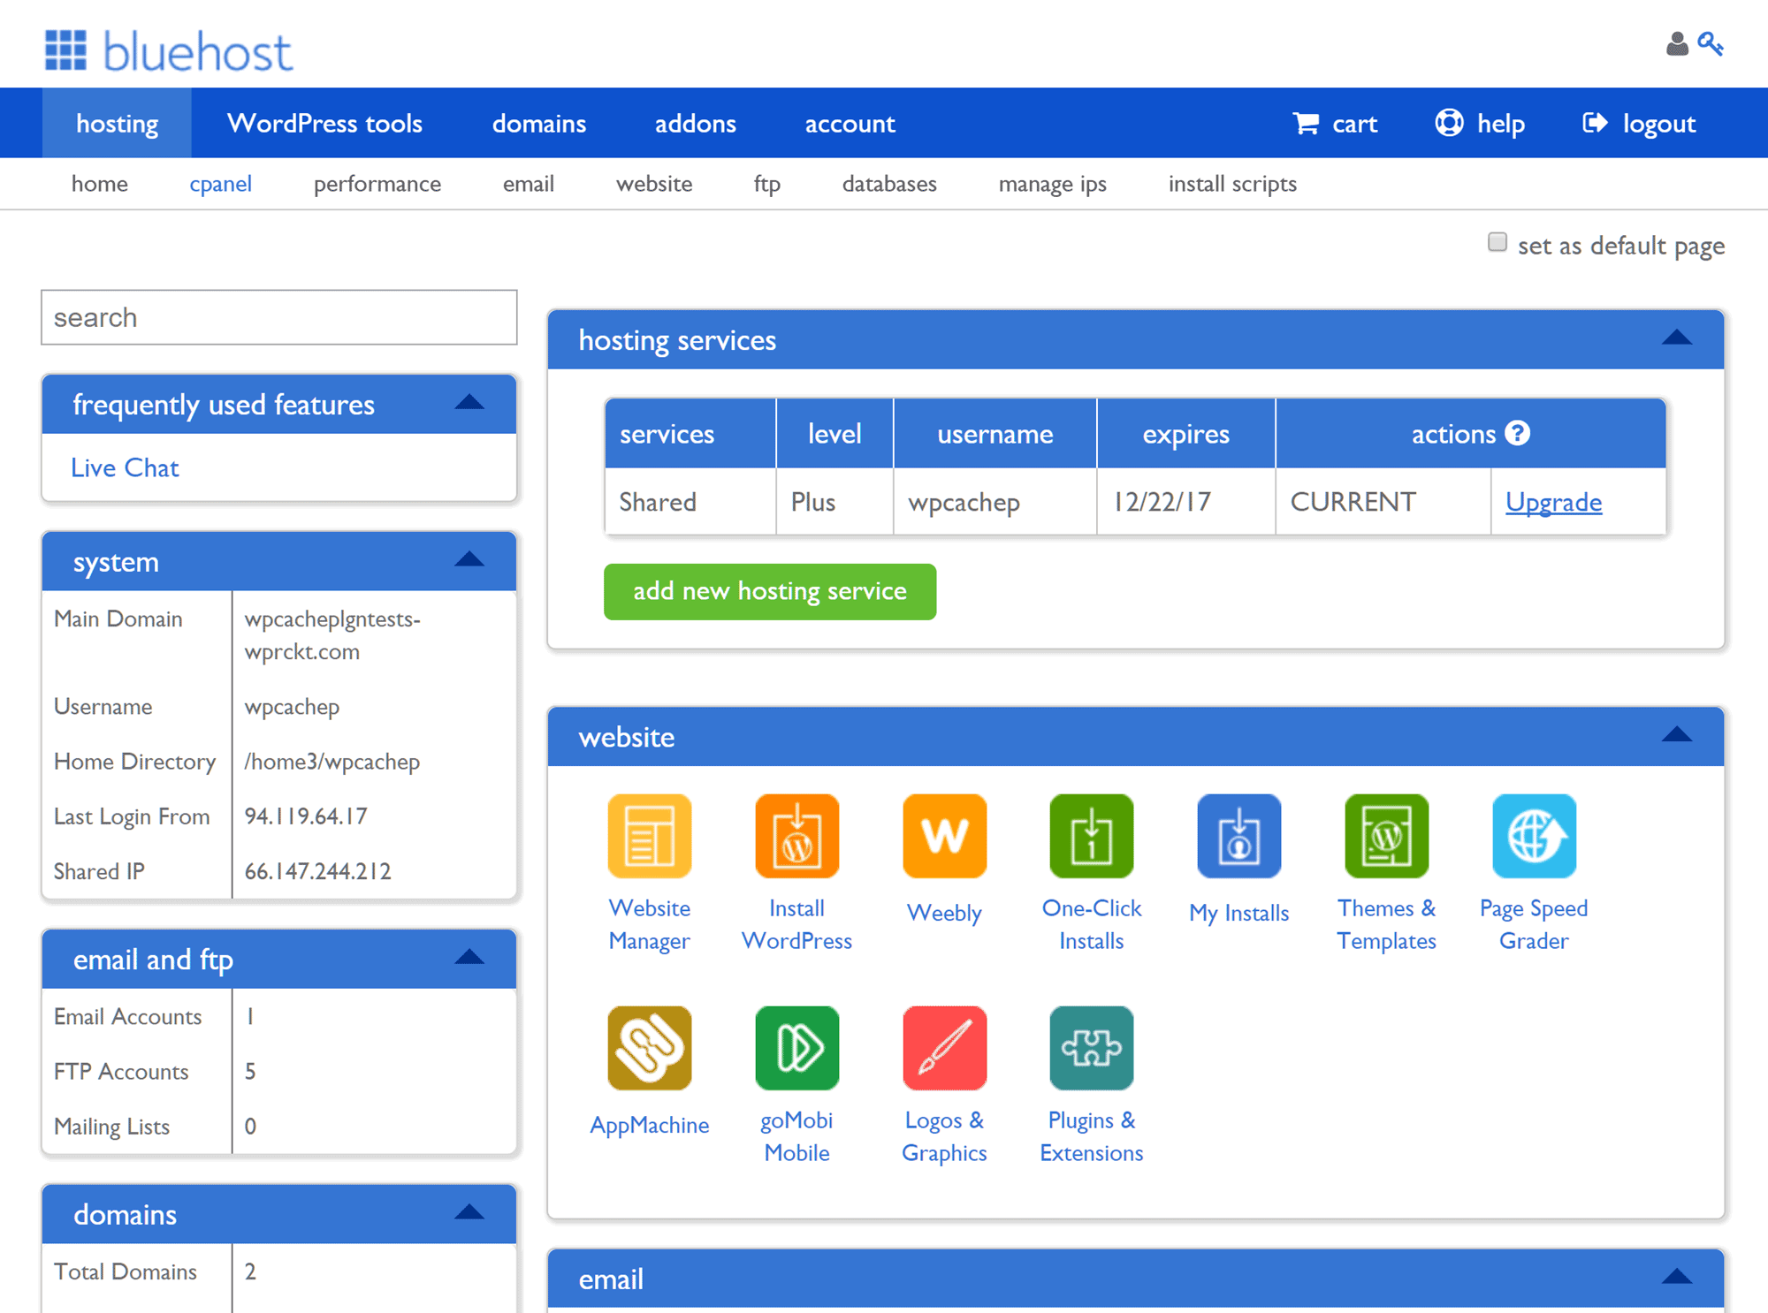Open the addons menu
Screen dimensions: 1768x1313
tap(696, 124)
